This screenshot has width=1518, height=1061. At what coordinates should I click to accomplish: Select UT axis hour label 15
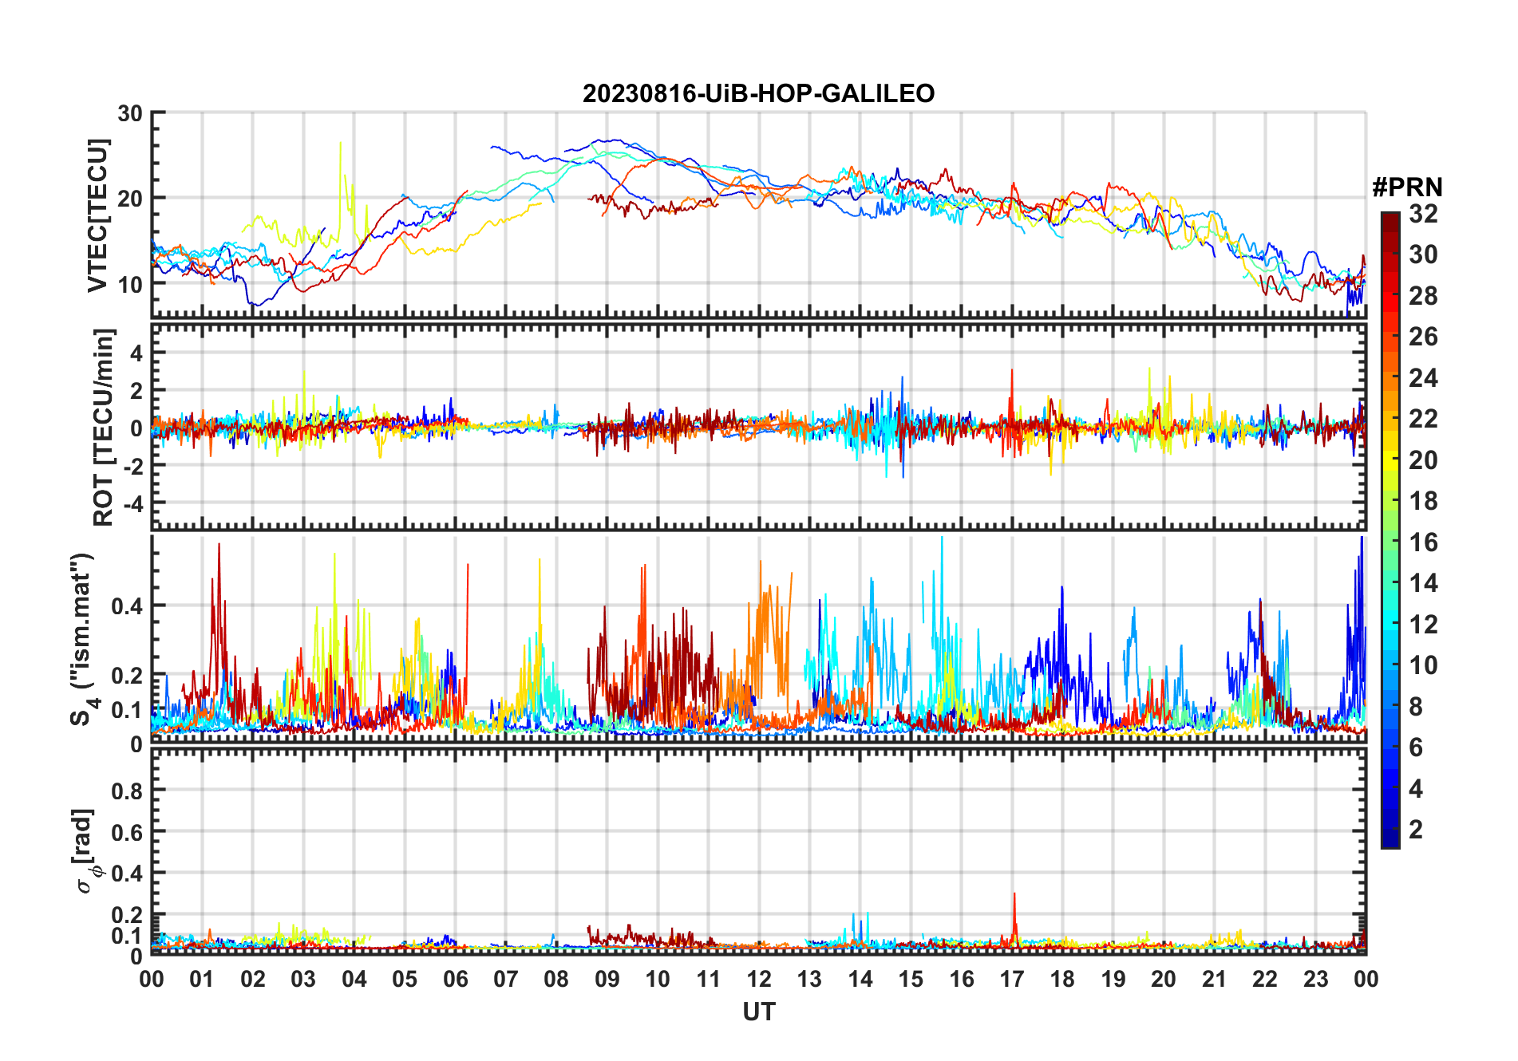pos(911,979)
